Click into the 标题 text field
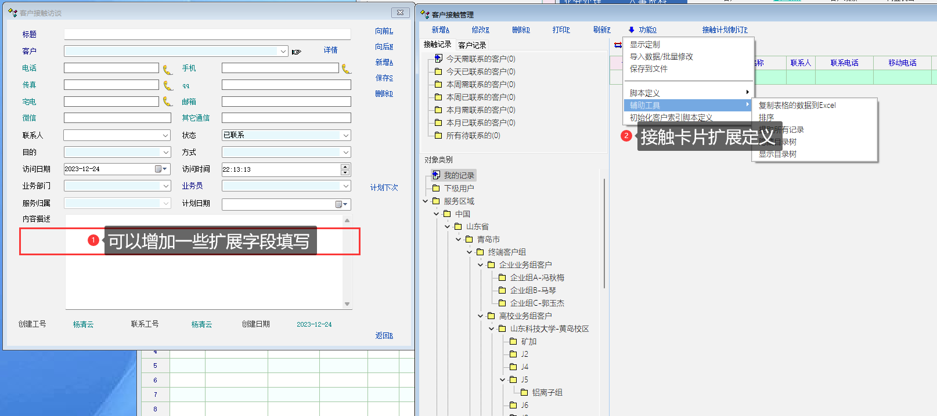Image resolution: width=937 pixels, height=416 pixels. [x=207, y=34]
